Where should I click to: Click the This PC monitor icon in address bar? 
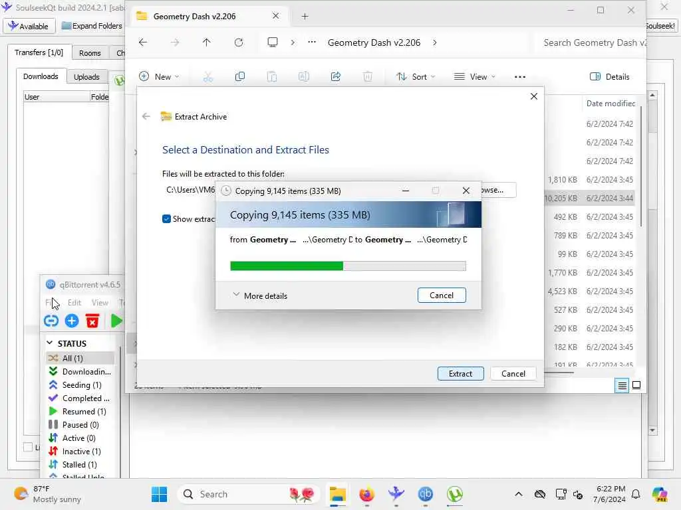(272, 42)
